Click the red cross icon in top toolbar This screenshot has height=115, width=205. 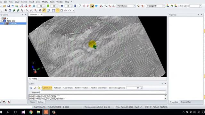[30, 6]
